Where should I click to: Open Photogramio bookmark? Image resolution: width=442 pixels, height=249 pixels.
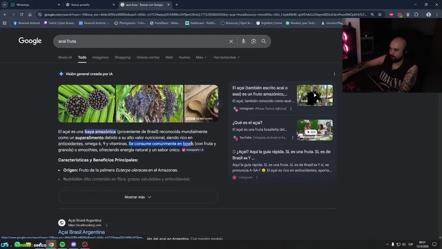pyautogui.click(x=130, y=23)
